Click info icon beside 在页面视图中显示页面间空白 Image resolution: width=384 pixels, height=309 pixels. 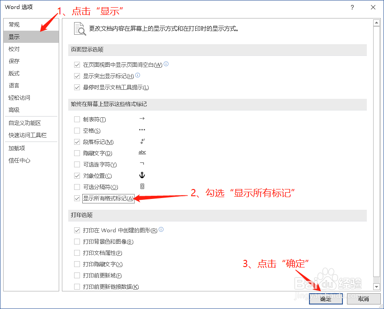166,64
